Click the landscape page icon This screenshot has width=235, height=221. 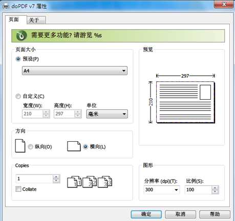coord(74,146)
